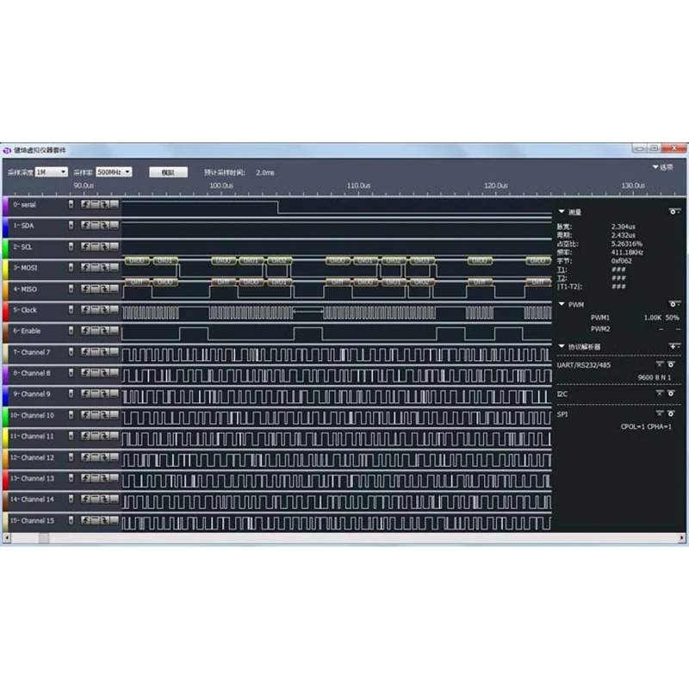
Task: Open settings gear for I2C decoder
Action: (x=671, y=394)
